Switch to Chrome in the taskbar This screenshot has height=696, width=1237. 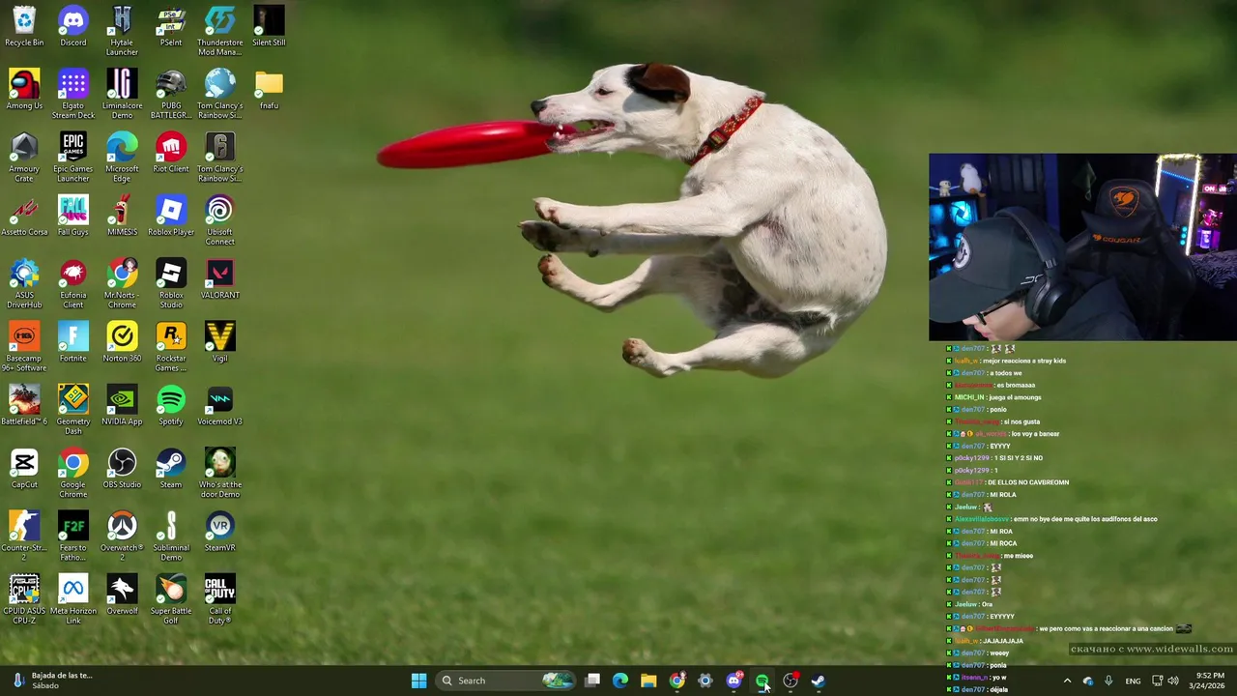[677, 681]
